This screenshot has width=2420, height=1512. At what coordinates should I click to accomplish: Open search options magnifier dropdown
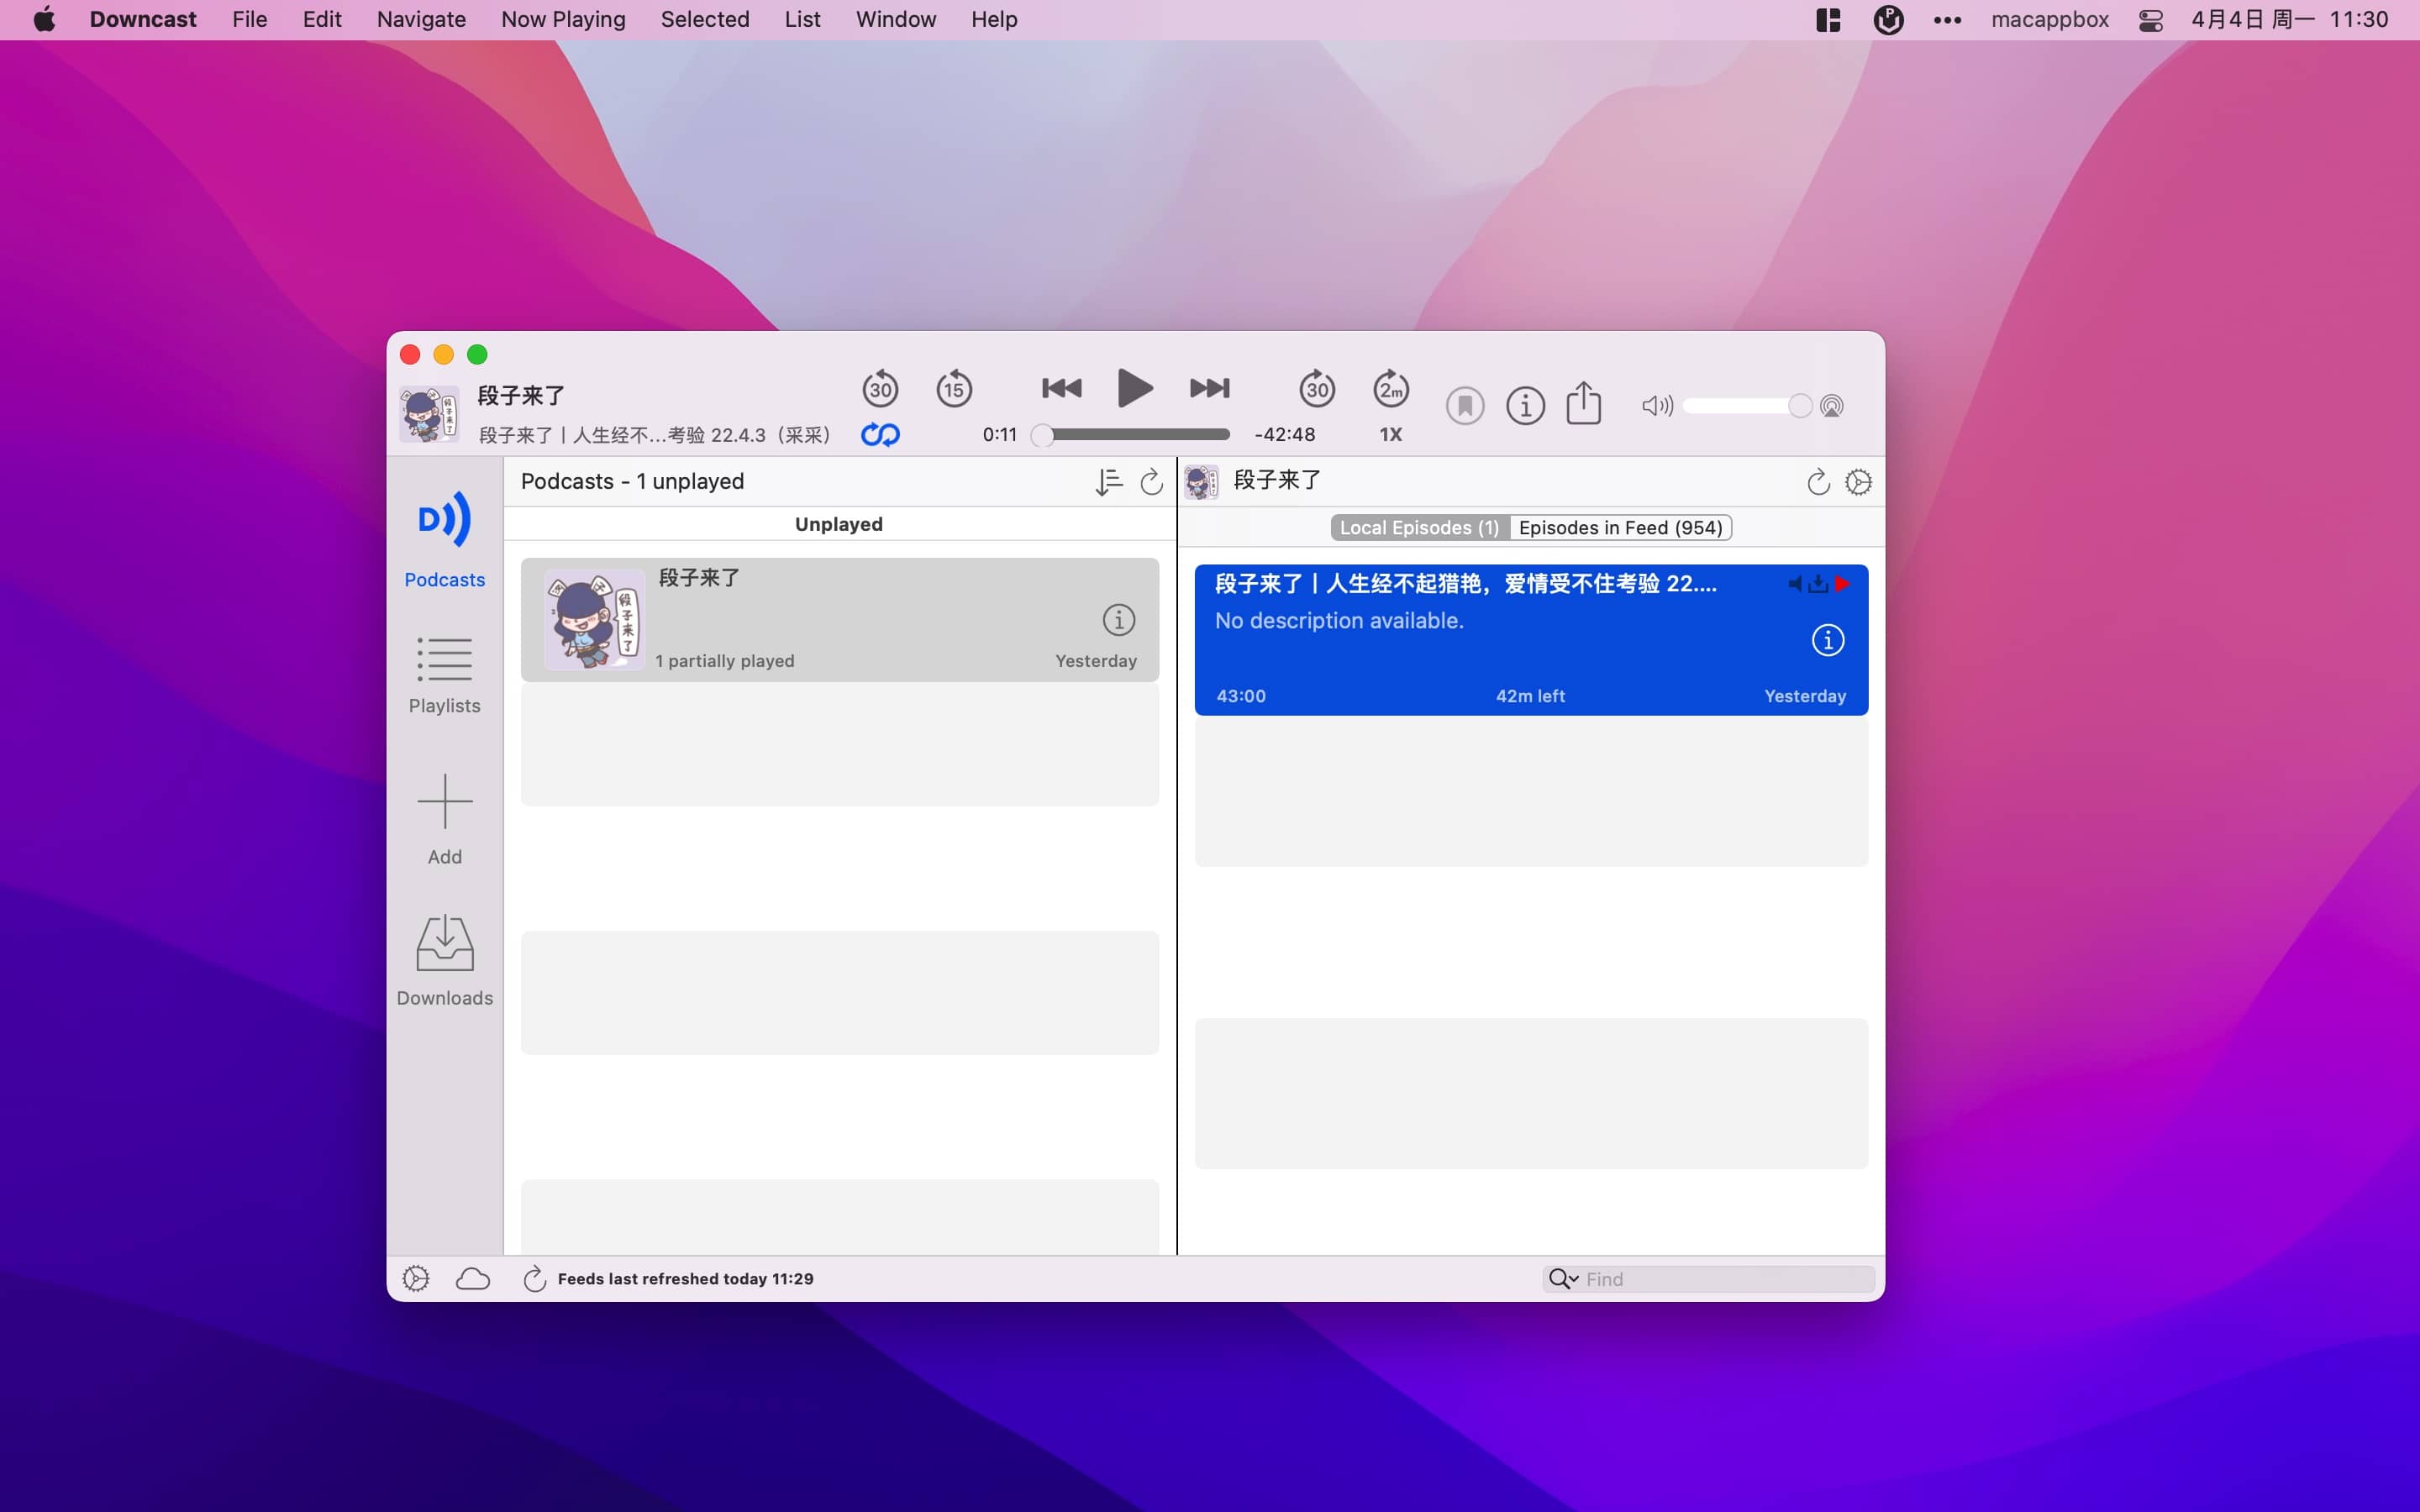pyautogui.click(x=1563, y=1279)
